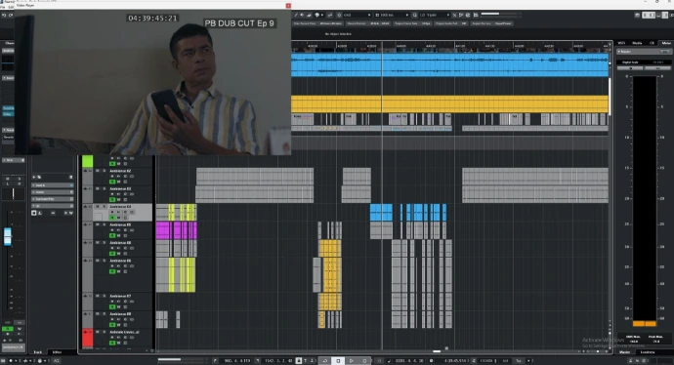The height and width of the screenshot is (365, 674).
Task: Toggle the transport Cycle loop button
Action: click(325, 361)
